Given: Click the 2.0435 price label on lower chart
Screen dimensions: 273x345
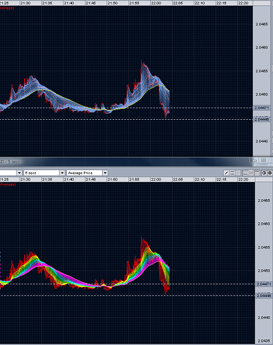Looking at the screenshot, I should (x=264, y=341).
